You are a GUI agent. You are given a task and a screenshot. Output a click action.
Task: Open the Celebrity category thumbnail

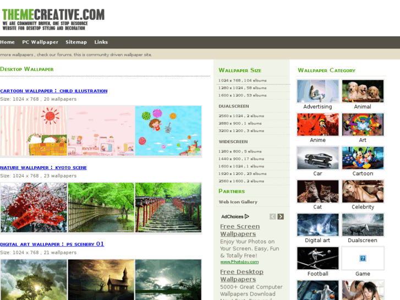(363, 192)
